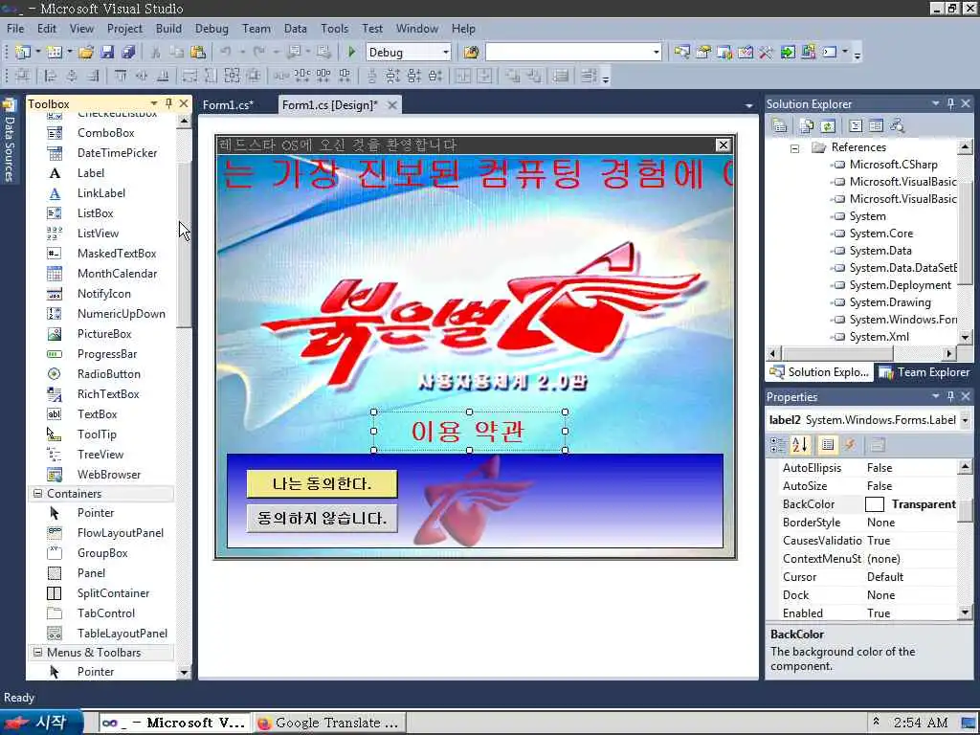Select the Align Lefts layout icon

[50, 77]
